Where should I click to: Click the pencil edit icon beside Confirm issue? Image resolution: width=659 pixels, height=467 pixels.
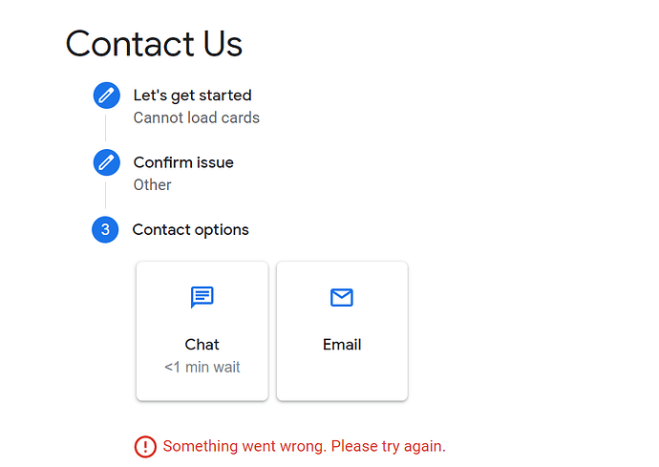[x=106, y=162]
